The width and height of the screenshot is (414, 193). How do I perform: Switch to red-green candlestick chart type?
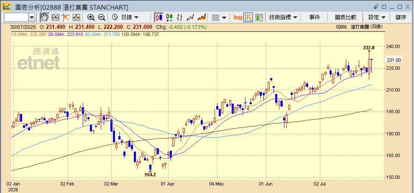(x=169, y=18)
